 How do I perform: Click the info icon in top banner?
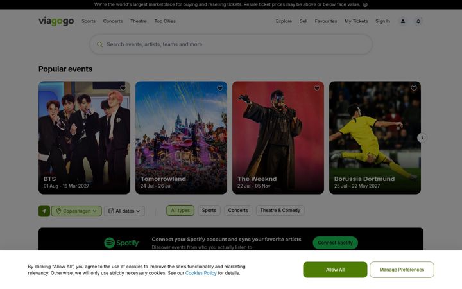365,4
